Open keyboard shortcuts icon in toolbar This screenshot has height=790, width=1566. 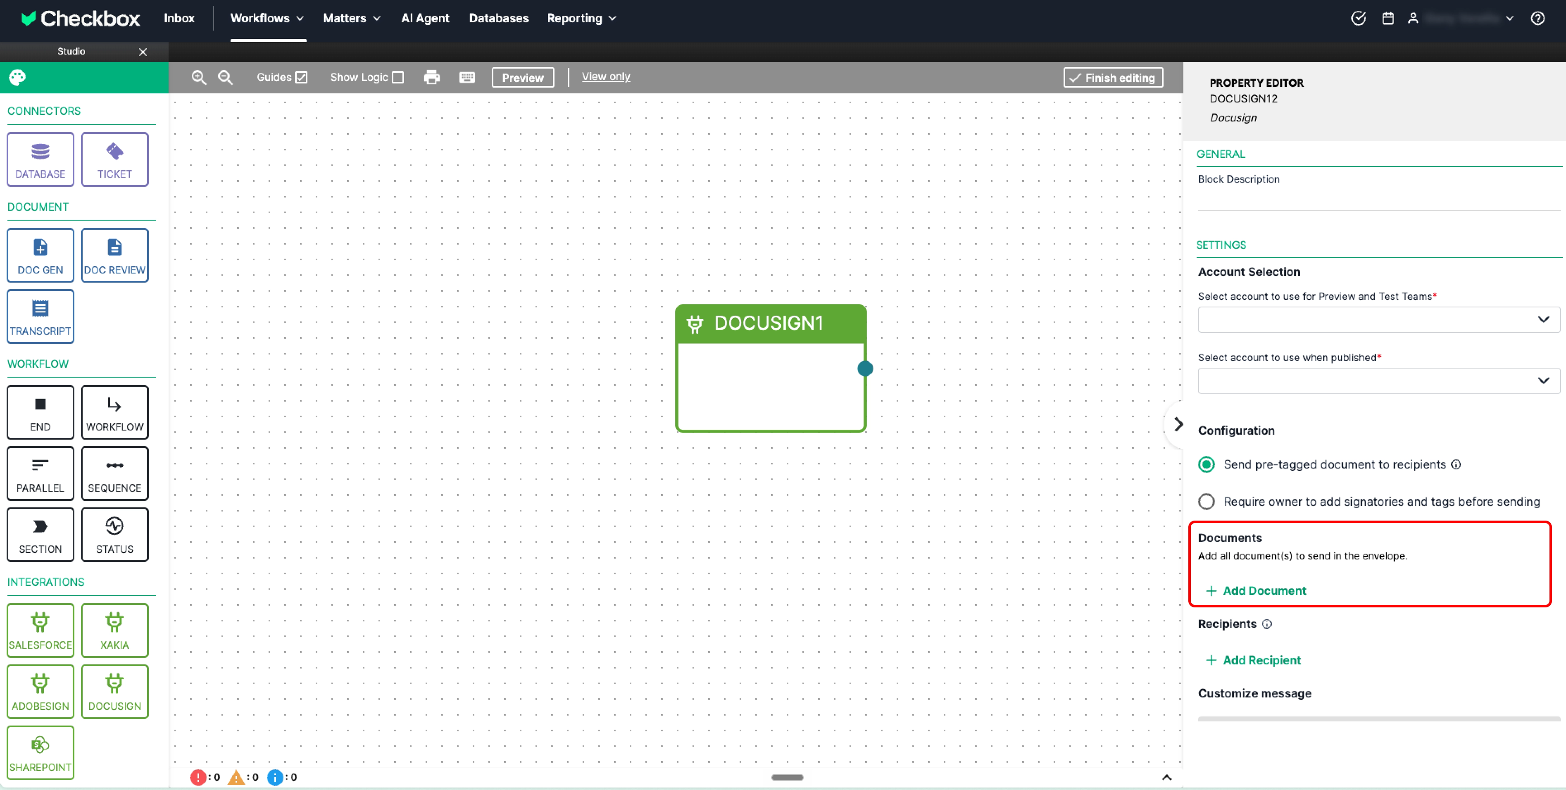pyautogui.click(x=467, y=77)
